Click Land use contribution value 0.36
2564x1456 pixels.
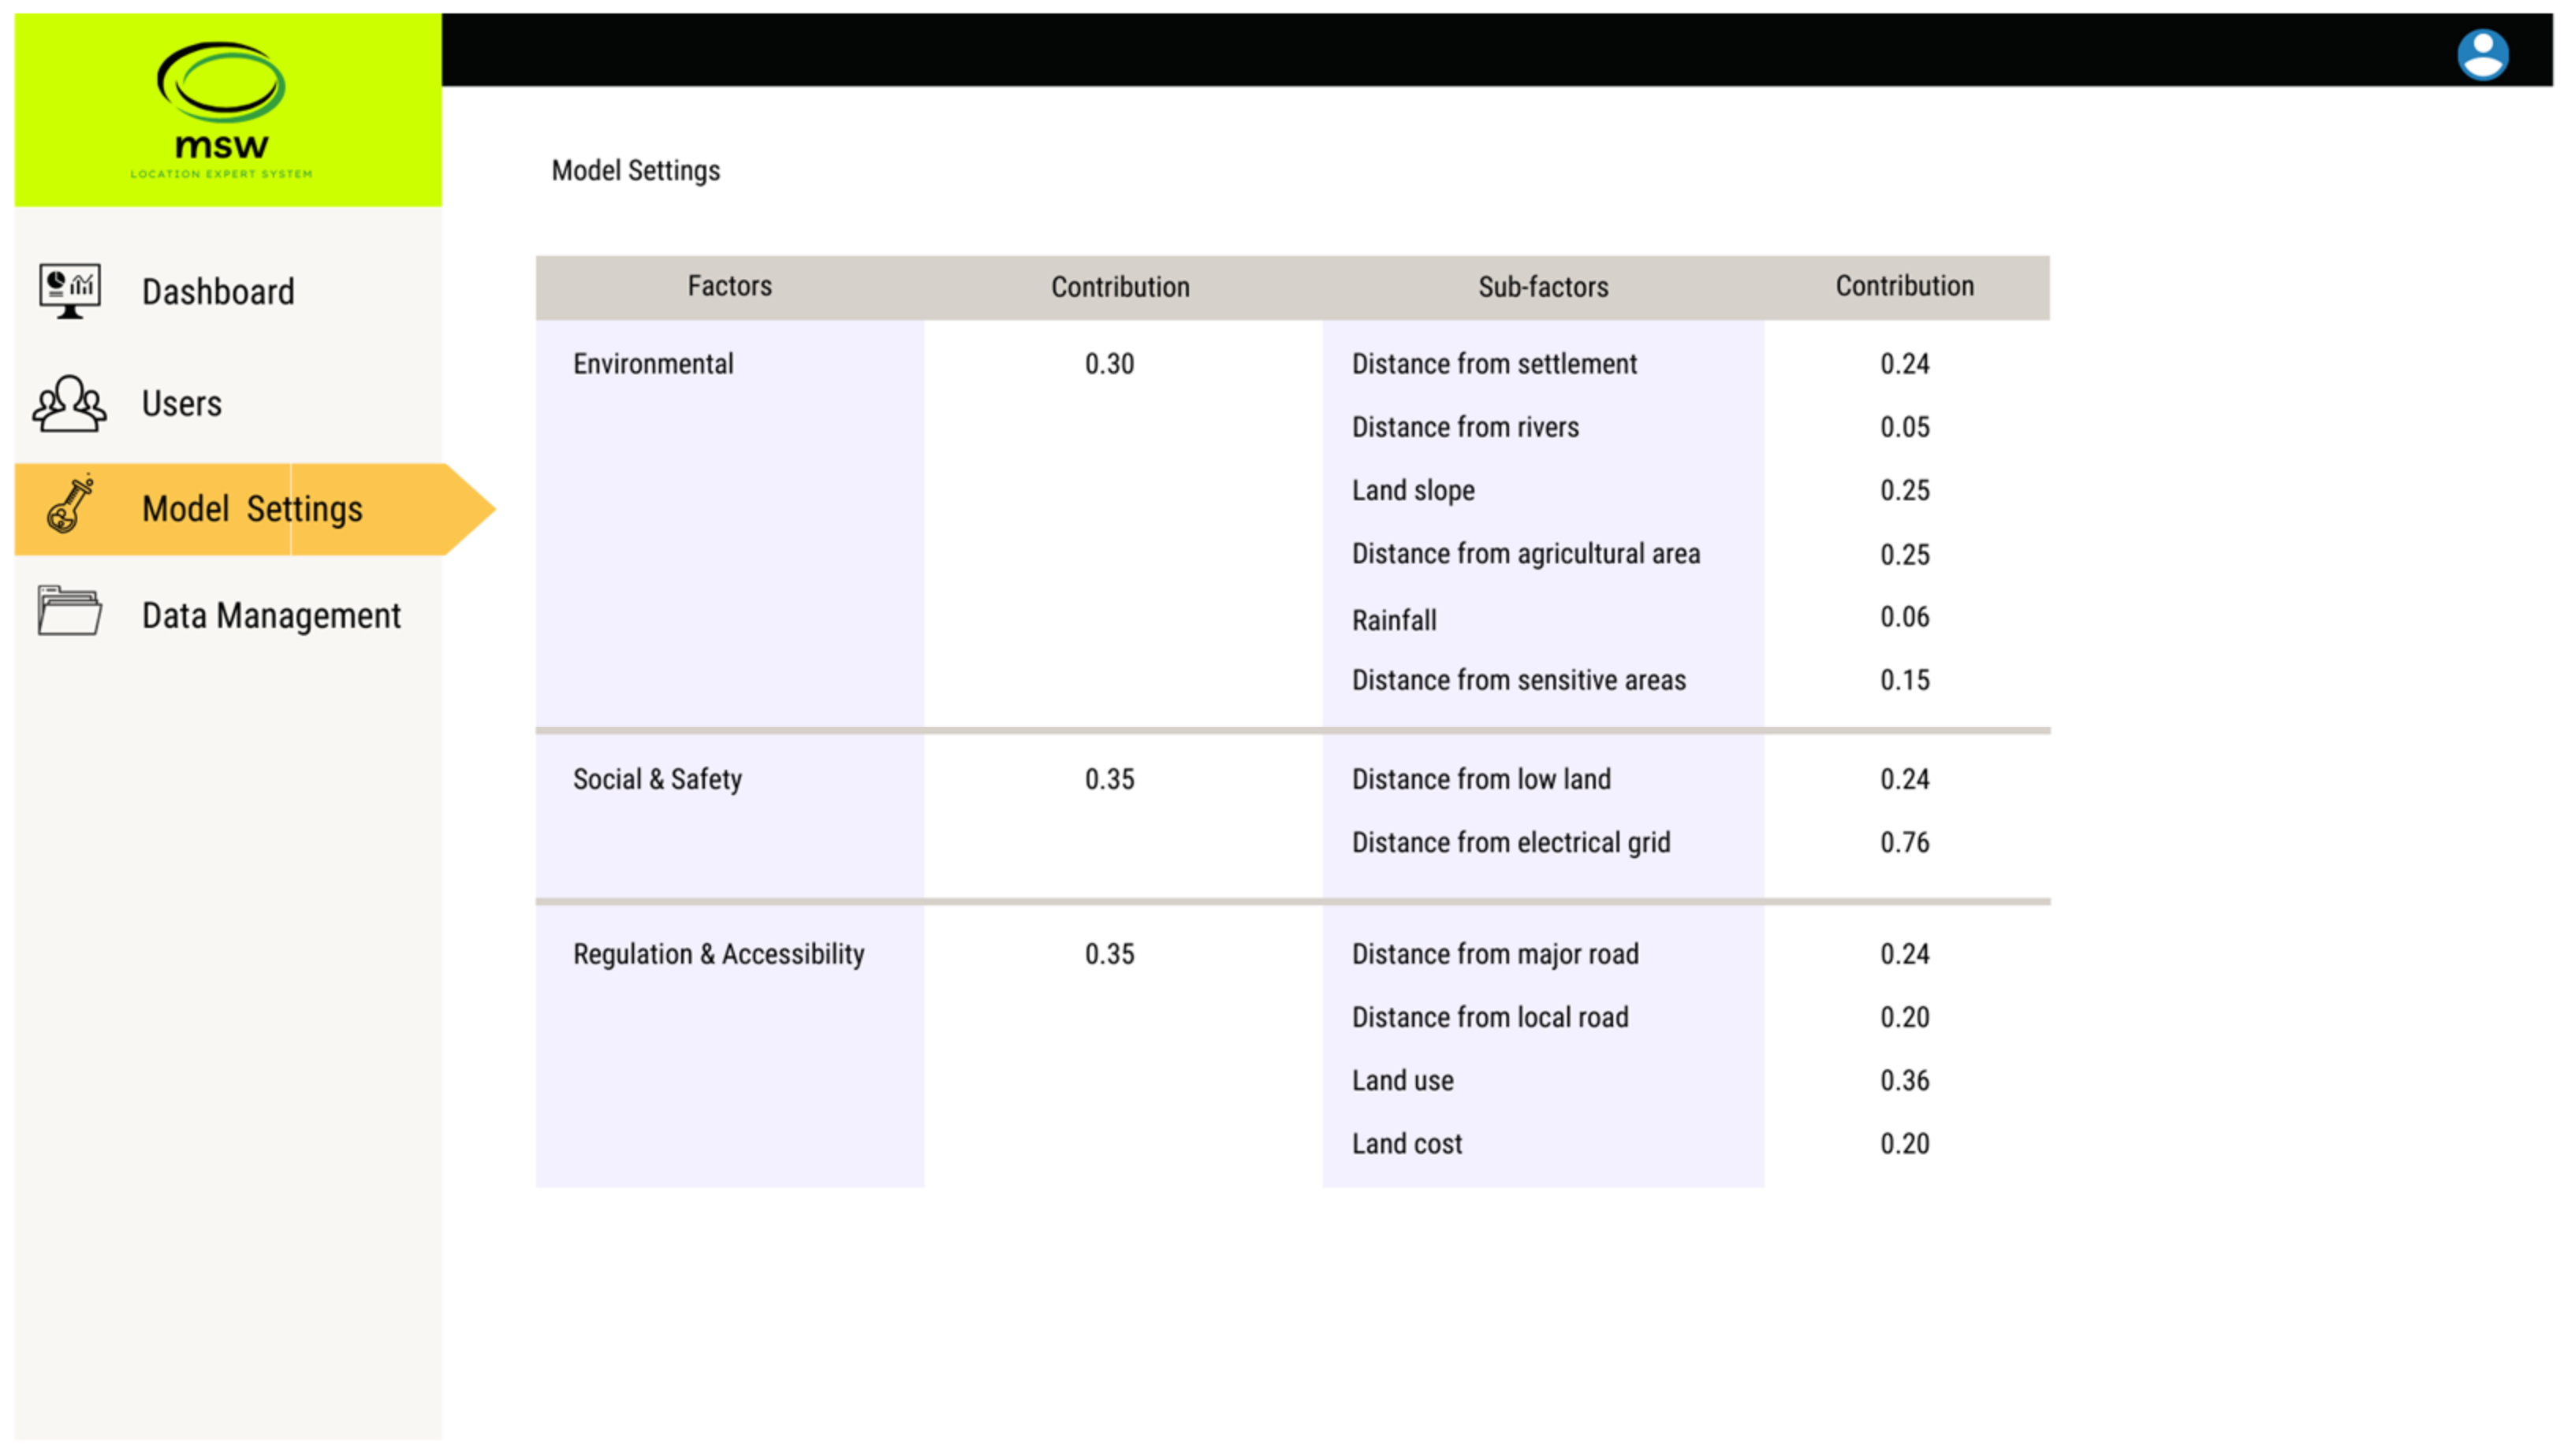click(x=1904, y=1080)
